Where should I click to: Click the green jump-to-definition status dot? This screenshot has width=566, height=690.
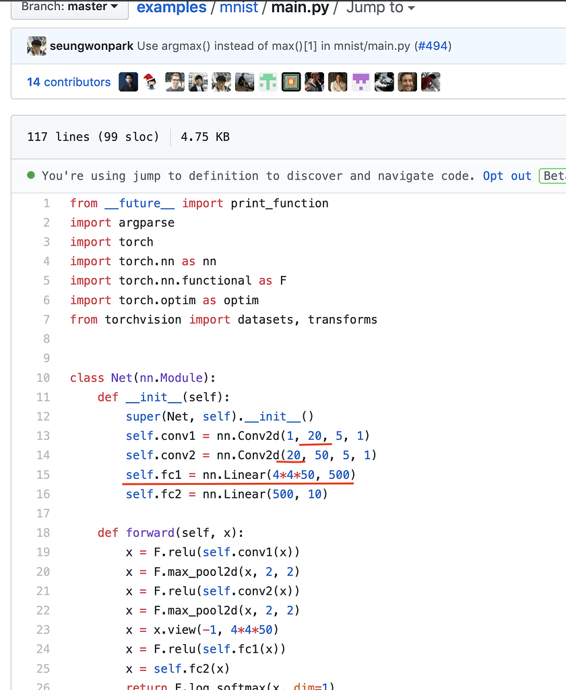click(31, 175)
